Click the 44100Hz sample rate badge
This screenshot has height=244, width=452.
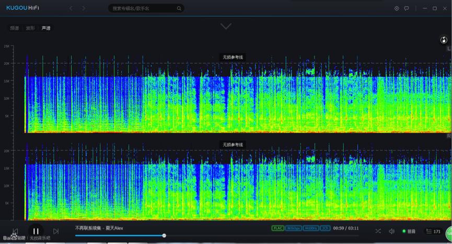pyautogui.click(x=311, y=228)
